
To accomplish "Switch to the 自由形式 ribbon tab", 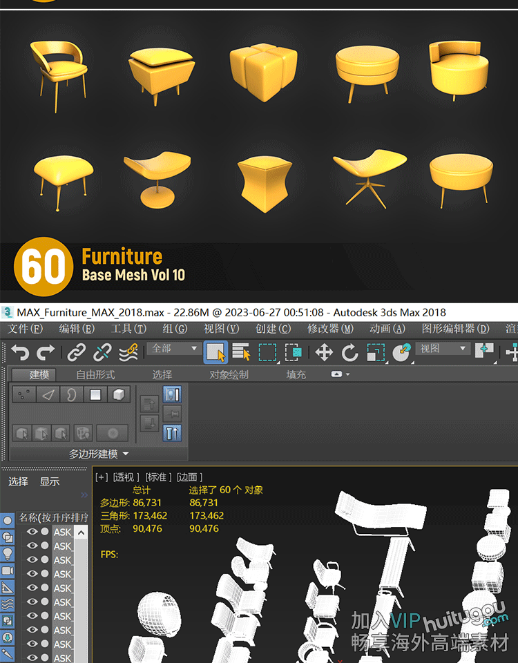I will point(95,375).
